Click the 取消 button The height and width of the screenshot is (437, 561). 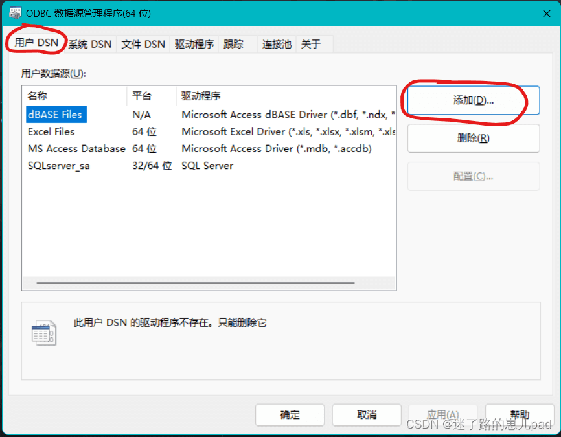pos(367,415)
